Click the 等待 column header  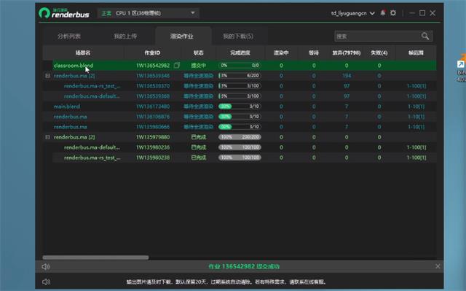pos(314,53)
